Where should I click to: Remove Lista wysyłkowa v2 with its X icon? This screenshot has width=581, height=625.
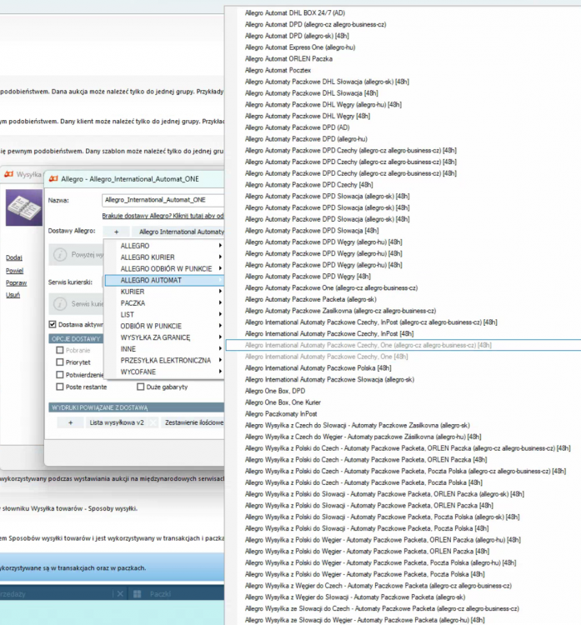[x=153, y=422]
